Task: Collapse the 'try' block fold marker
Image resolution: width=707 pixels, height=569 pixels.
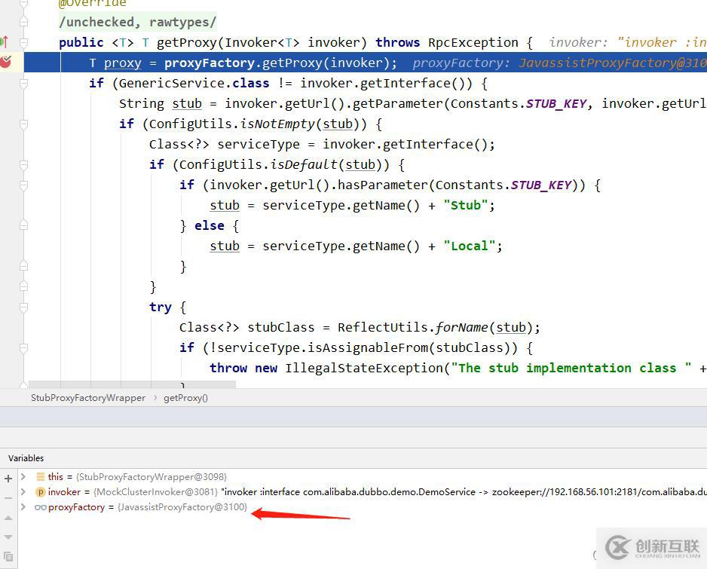Action: coord(23,307)
